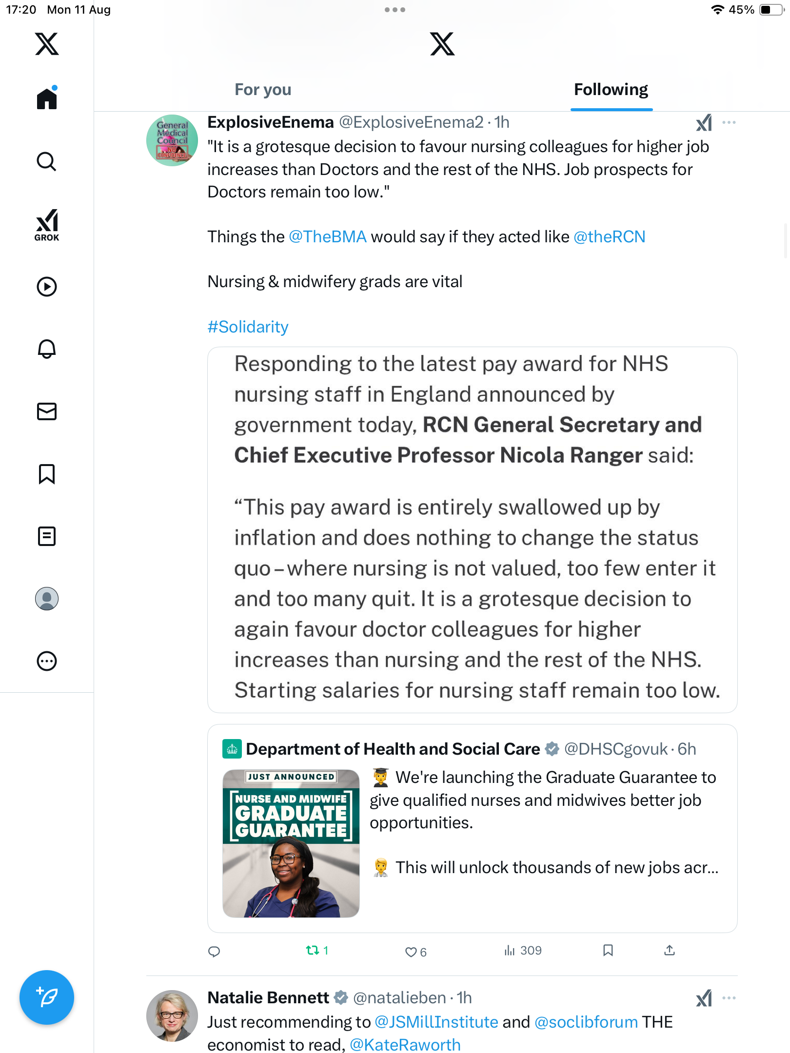Open more options on Natalie Bennett post
Viewport: 790px width, 1053px height.
pyautogui.click(x=729, y=998)
